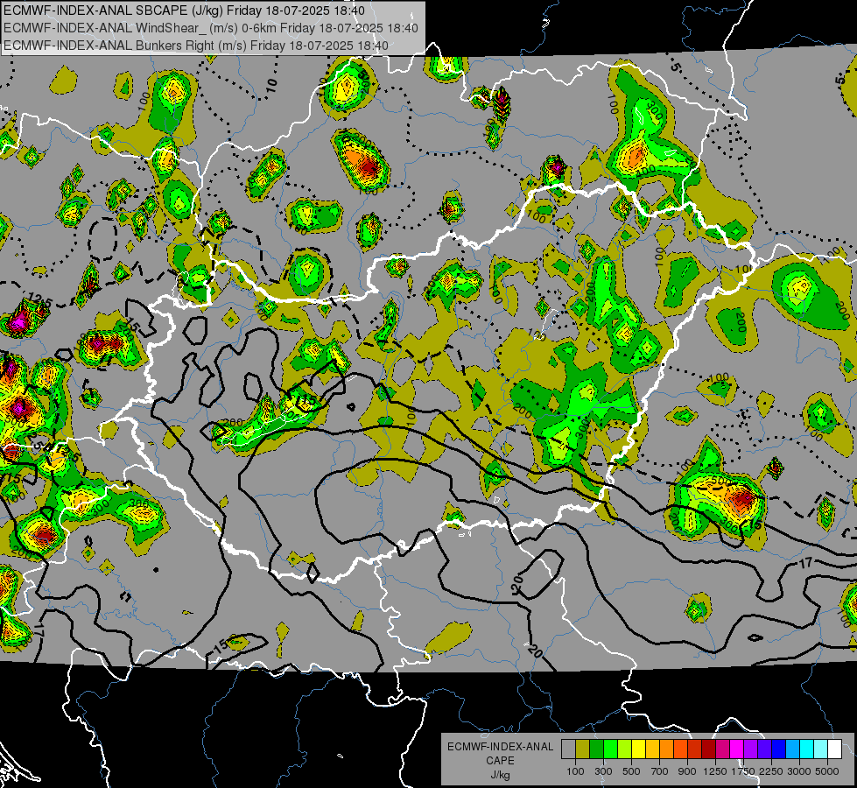Click the 5000 tick label under the colorbar
Screen dimensions: 857x788
827,771
